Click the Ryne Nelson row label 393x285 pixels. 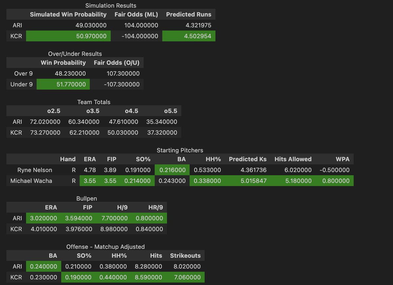(x=35, y=170)
